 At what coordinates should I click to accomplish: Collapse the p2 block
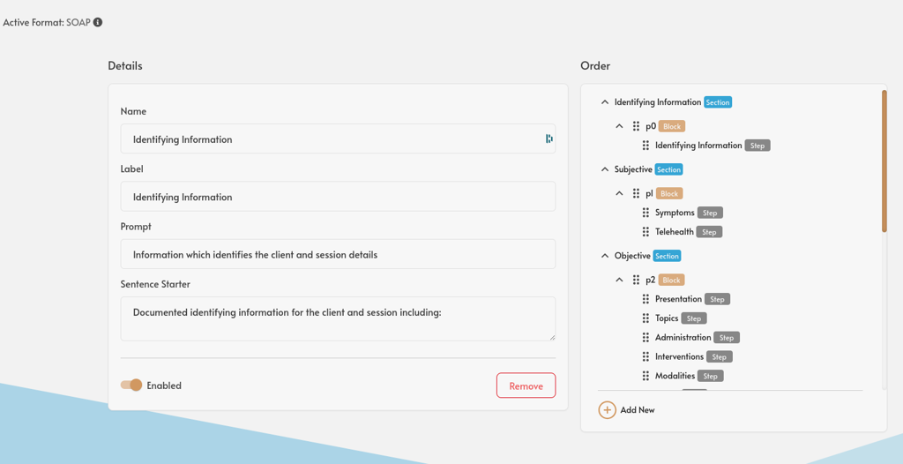tap(620, 280)
